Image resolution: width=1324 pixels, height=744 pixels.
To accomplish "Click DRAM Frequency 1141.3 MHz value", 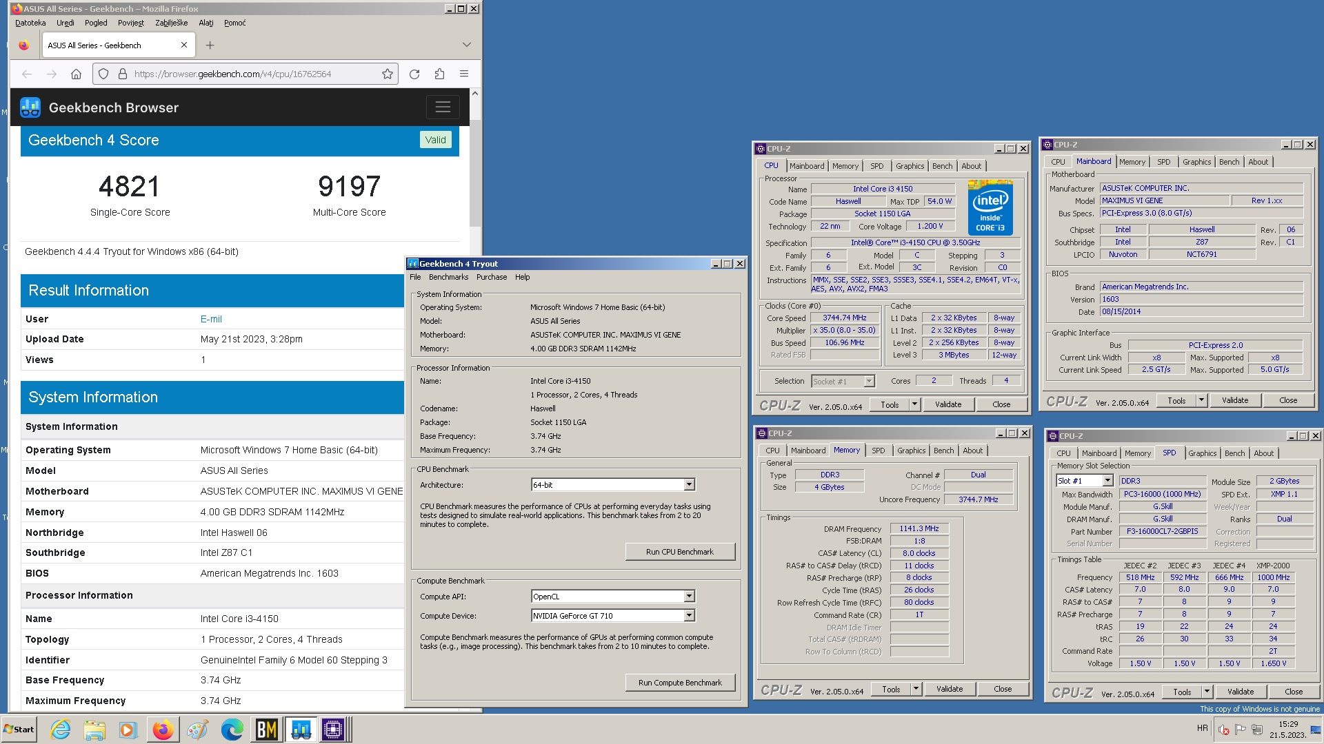I will click(919, 529).
